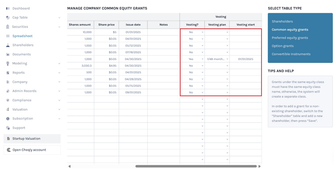This screenshot has height=169, width=335.
Task: Expand the Reports menu chevron
Action: tap(59, 73)
